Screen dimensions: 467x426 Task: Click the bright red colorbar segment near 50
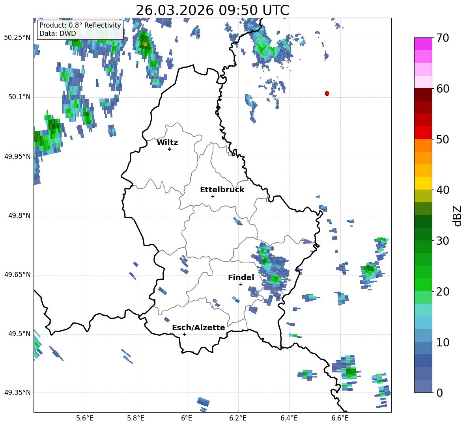pyautogui.click(x=423, y=133)
